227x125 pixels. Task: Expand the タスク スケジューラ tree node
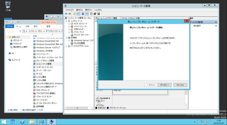(x=69, y=24)
